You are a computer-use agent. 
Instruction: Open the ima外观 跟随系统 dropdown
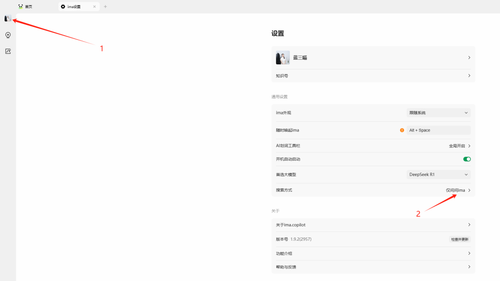point(438,113)
